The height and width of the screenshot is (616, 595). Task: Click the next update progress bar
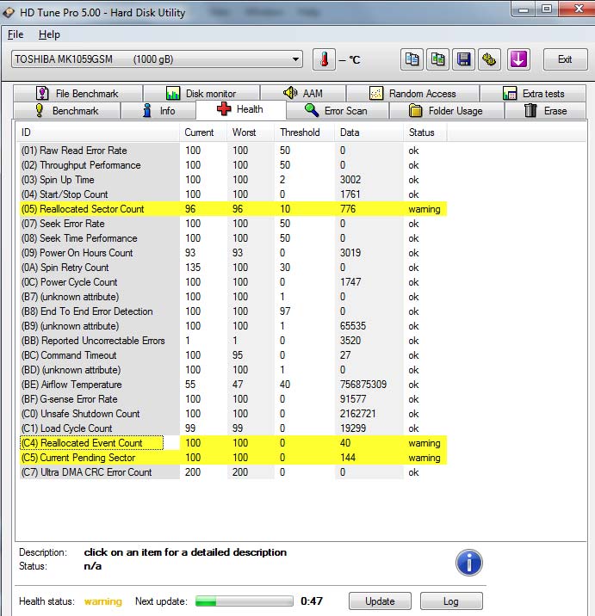pos(245,601)
